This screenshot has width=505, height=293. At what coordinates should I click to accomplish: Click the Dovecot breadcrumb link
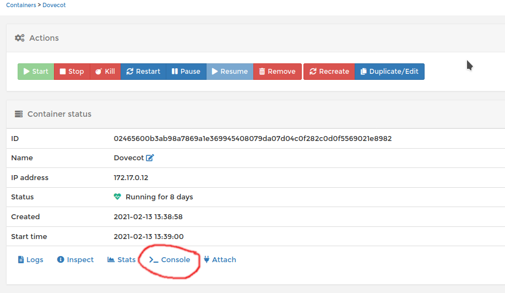54,5
